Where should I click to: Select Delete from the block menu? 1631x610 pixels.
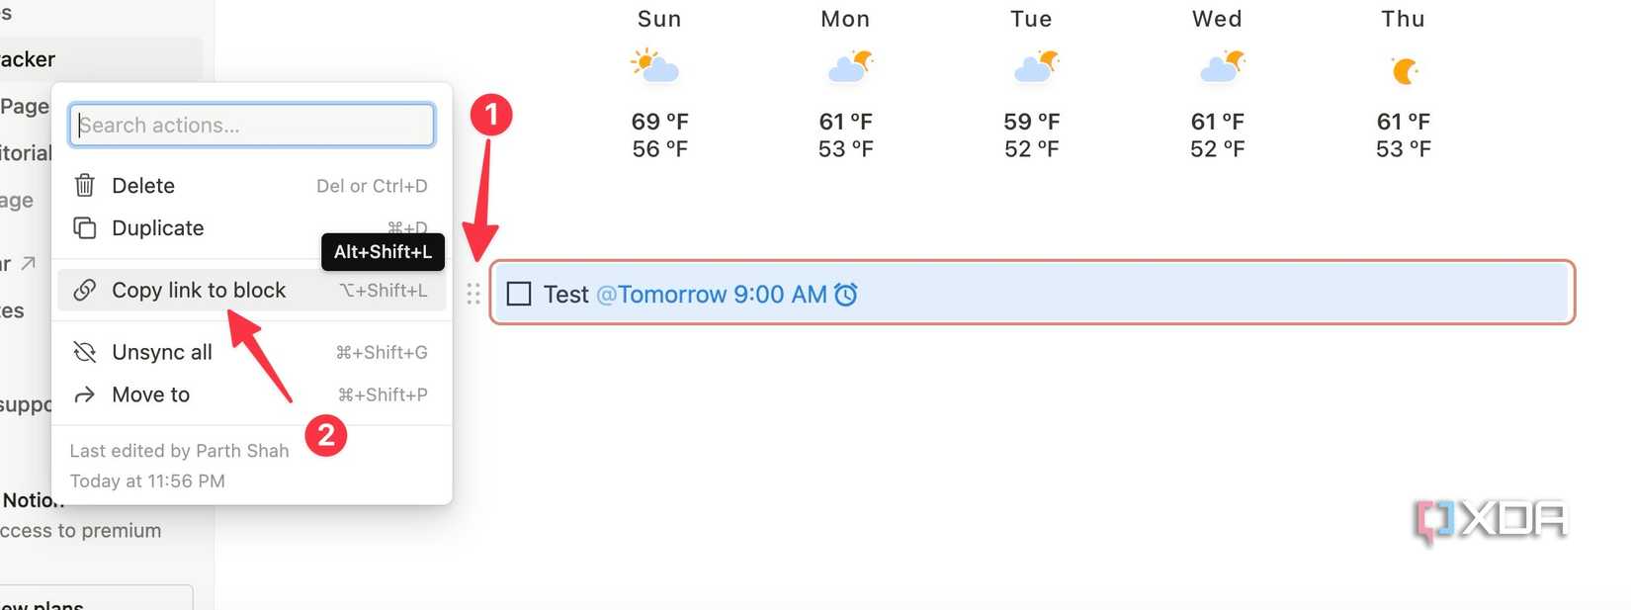[x=143, y=185]
